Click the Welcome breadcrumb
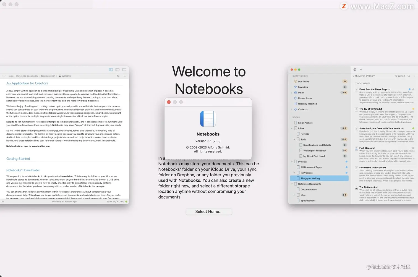Screen dimensions: 418x277 [x=66, y=76]
